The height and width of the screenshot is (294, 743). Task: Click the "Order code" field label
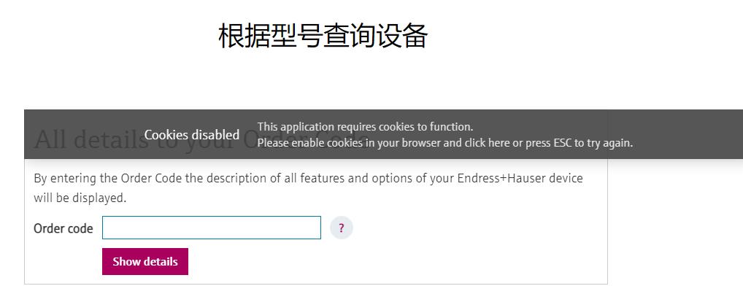(63, 228)
